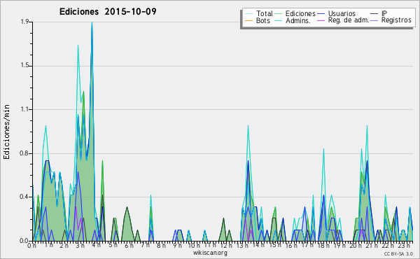Click the 'Total' legend label

(x=265, y=13)
